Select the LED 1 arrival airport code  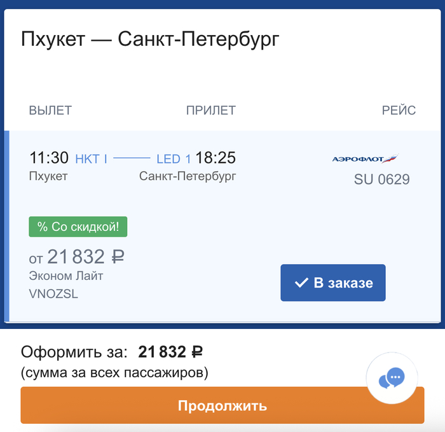(174, 158)
